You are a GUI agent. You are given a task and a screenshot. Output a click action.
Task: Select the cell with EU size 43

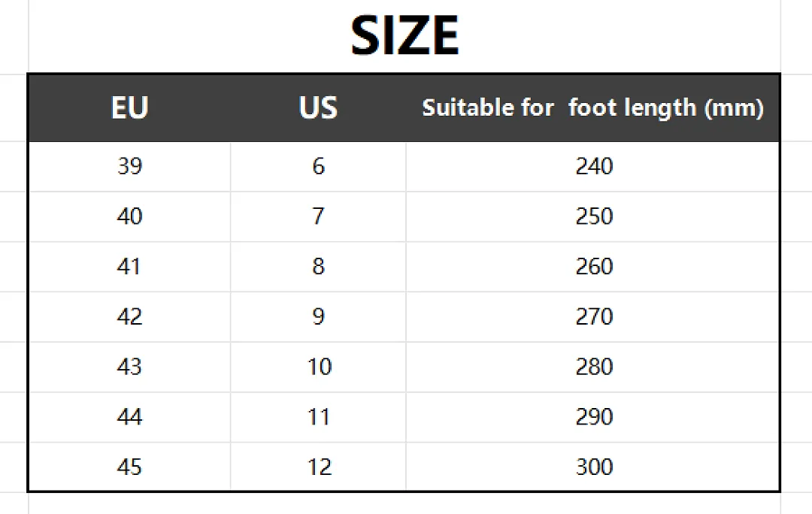pyautogui.click(x=129, y=367)
